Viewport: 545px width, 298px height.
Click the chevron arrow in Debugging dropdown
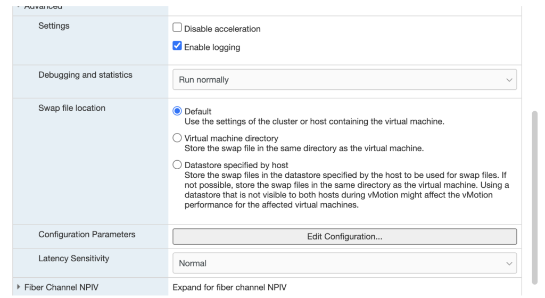[509, 80]
